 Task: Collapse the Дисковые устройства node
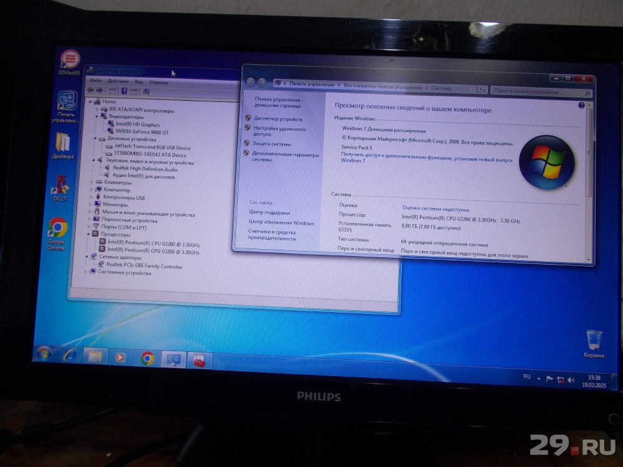[95, 138]
